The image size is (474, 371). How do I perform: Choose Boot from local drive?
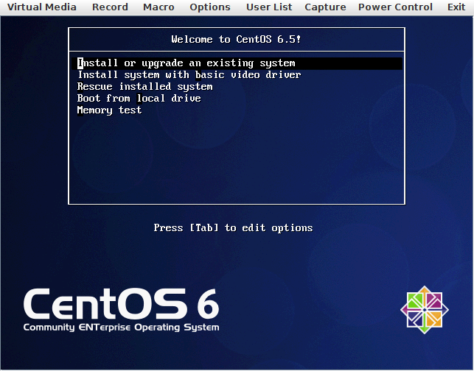coord(139,99)
